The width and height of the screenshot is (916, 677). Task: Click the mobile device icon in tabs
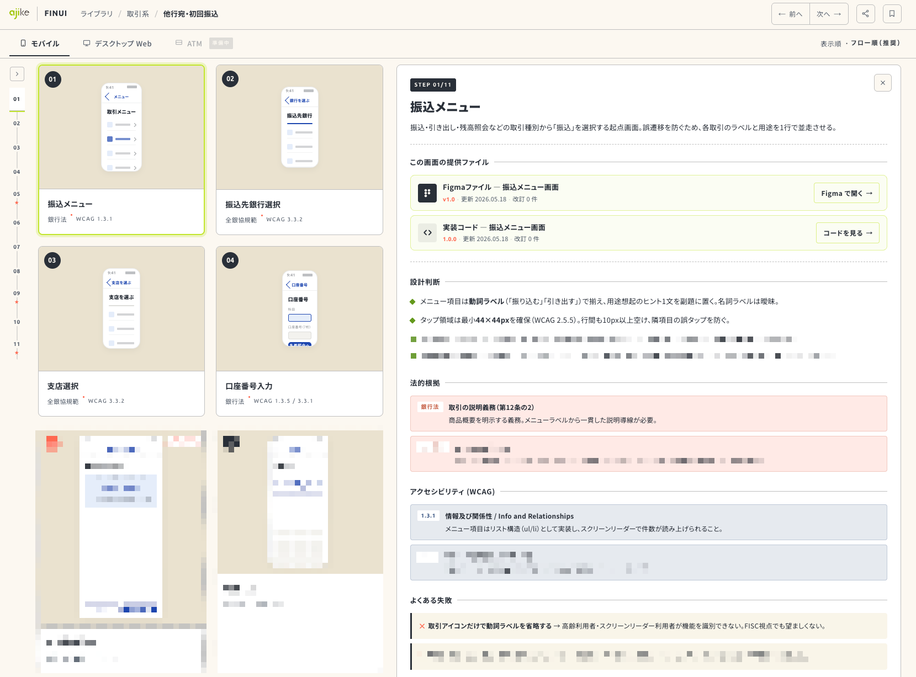23,43
